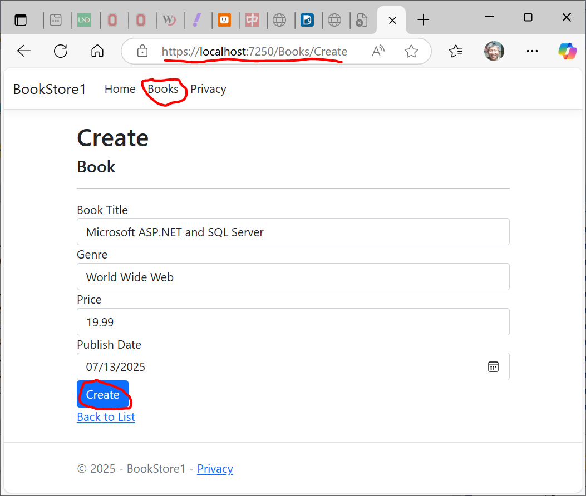Focus the Genre input field
586x496 pixels.
(x=293, y=277)
